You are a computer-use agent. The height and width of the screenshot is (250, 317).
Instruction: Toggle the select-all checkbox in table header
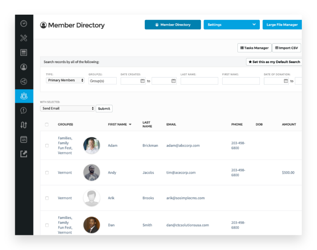coord(47,125)
